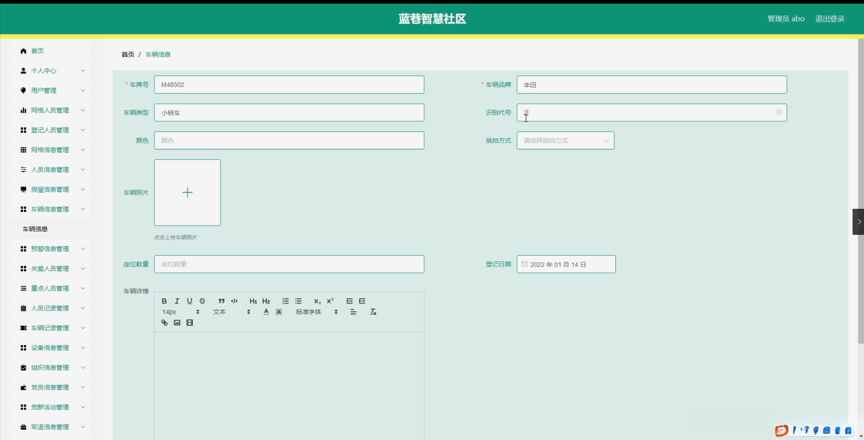Toggle italic text in the editor
The width and height of the screenshot is (864, 440).
pos(177,301)
